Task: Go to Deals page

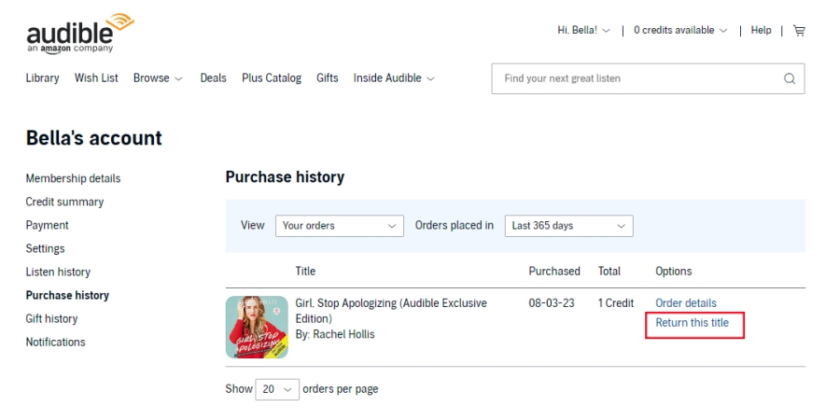Action: point(213,78)
